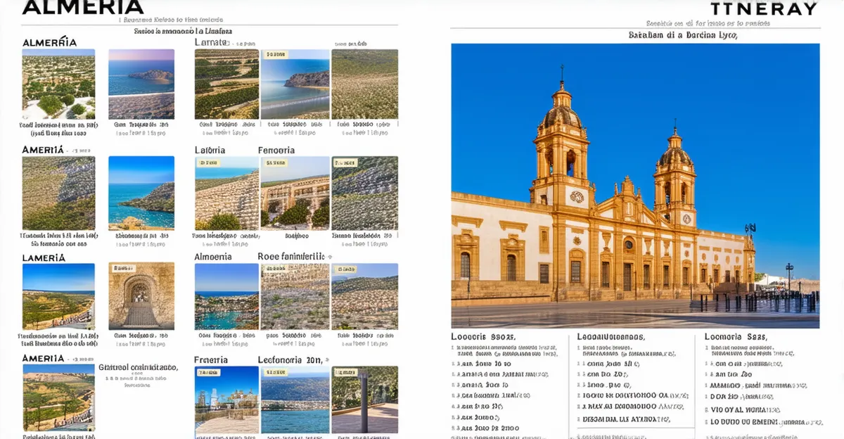The image size is (844, 439).
Task: Click the Leooaitutoseneos column heading
Action: coord(610,337)
